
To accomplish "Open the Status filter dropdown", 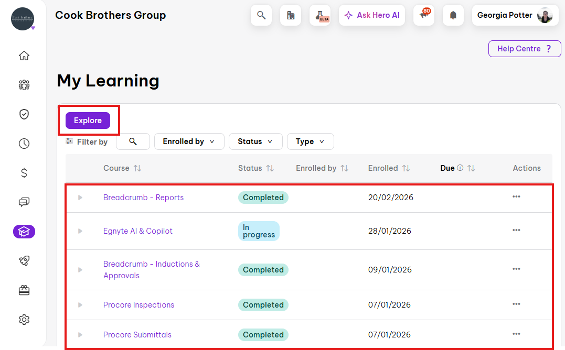I will [x=255, y=141].
